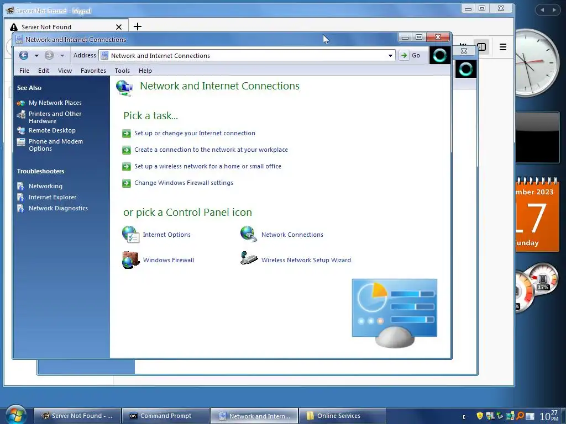Click the orange magnifier tray icon
This screenshot has height=424, width=566.
tap(520, 416)
